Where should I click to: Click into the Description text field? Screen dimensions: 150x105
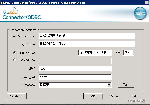87,44
